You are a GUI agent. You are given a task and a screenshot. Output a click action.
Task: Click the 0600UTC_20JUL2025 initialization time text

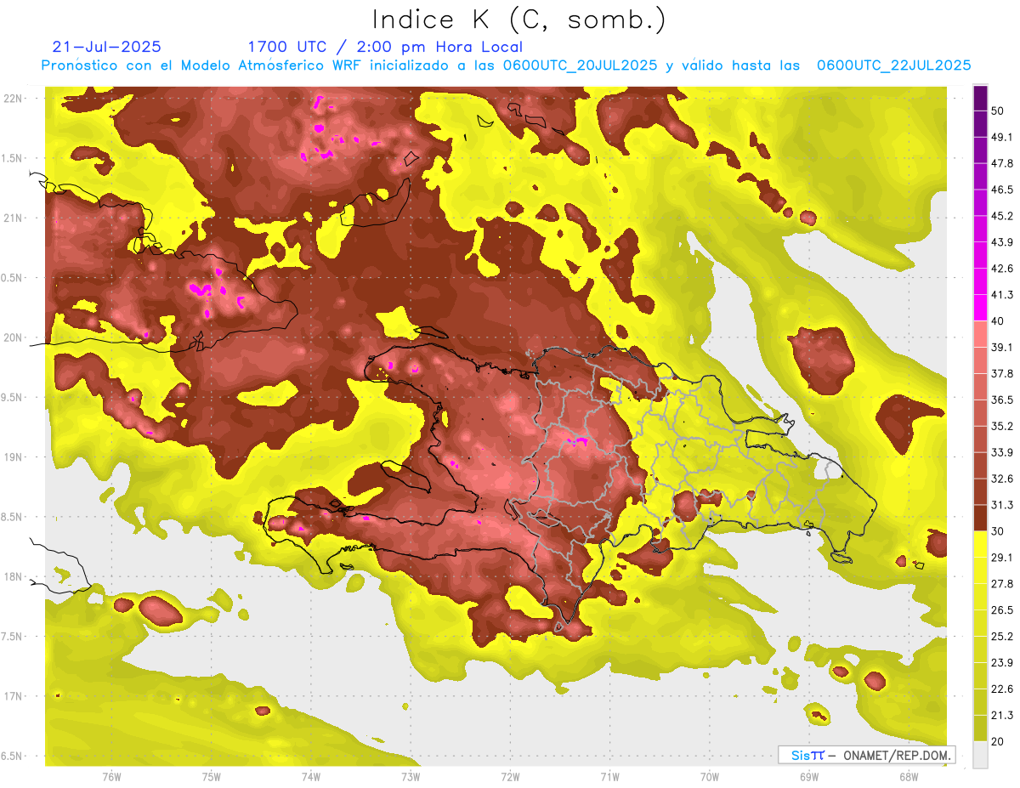pyautogui.click(x=580, y=65)
